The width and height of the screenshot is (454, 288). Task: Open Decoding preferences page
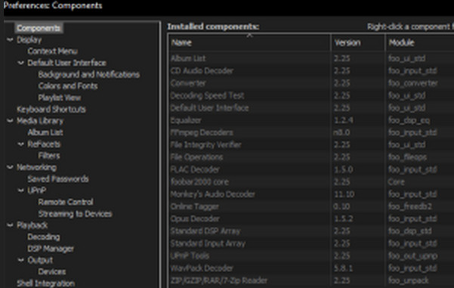[44, 237]
